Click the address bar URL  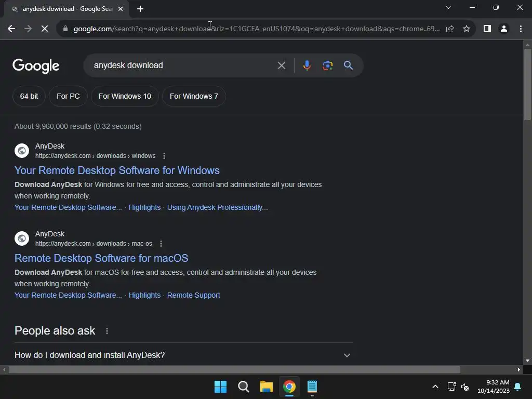(257, 29)
